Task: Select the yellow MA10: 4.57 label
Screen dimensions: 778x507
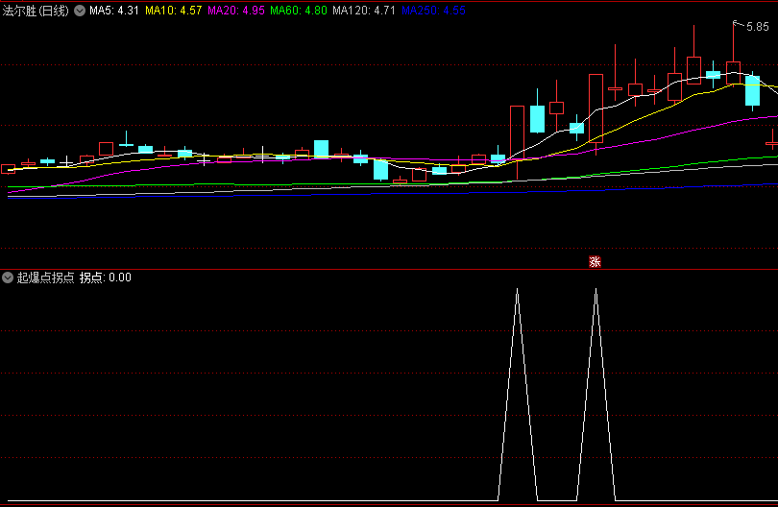Action: tap(173, 11)
